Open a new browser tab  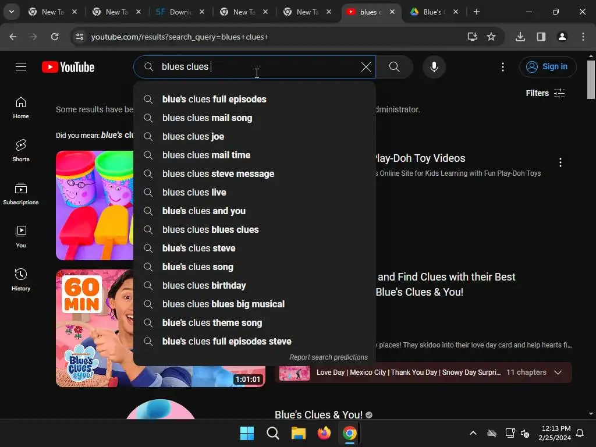tap(476, 12)
